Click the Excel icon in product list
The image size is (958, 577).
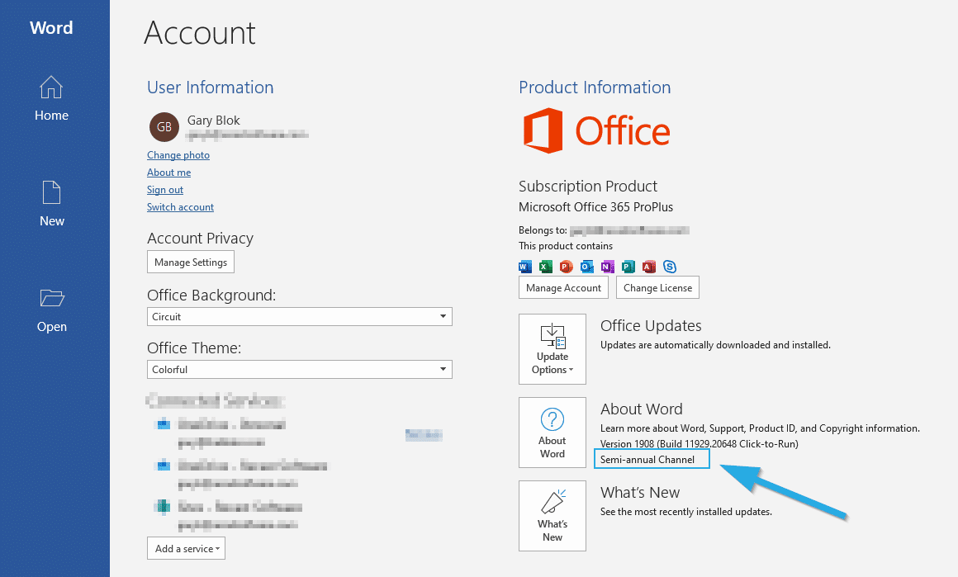tap(545, 266)
